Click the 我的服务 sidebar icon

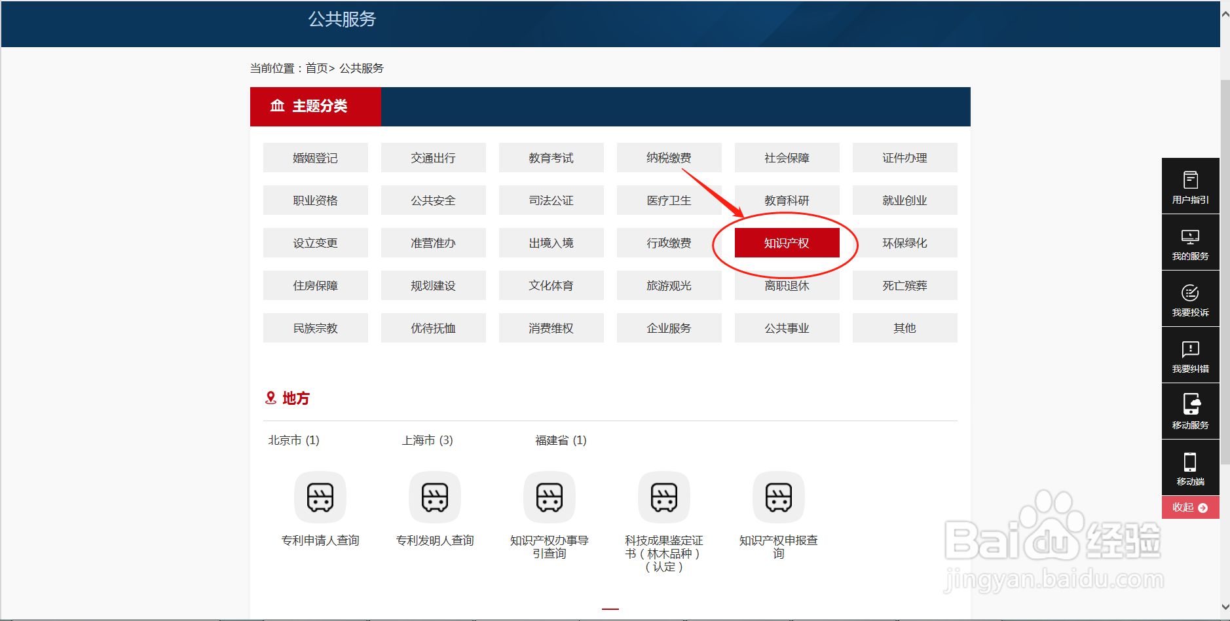1190,242
